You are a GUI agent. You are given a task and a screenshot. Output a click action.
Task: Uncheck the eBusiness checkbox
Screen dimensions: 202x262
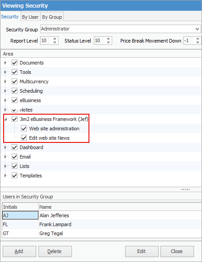[14, 100]
